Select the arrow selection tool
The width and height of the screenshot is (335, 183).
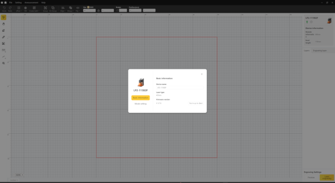[3, 17]
